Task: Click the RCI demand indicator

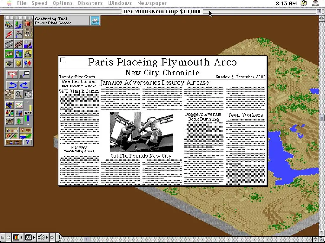Action: point(28,113)
